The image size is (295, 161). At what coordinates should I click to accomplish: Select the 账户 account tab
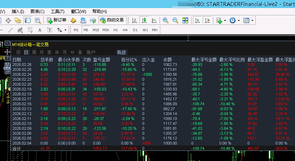pyautogui.click(x=91, y=52)
